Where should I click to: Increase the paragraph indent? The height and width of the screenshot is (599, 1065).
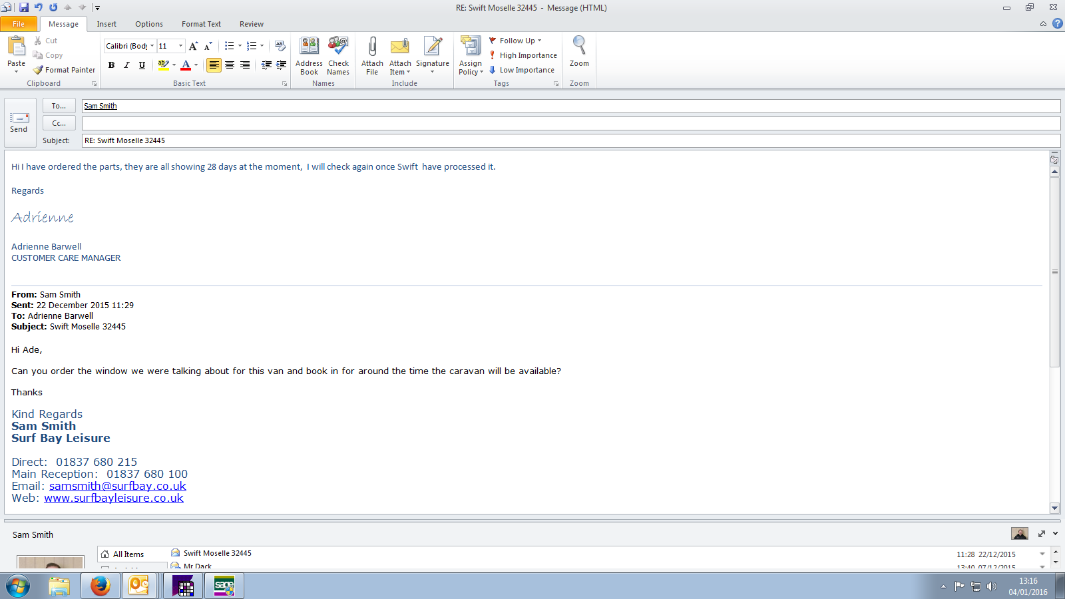pos(281,65)
